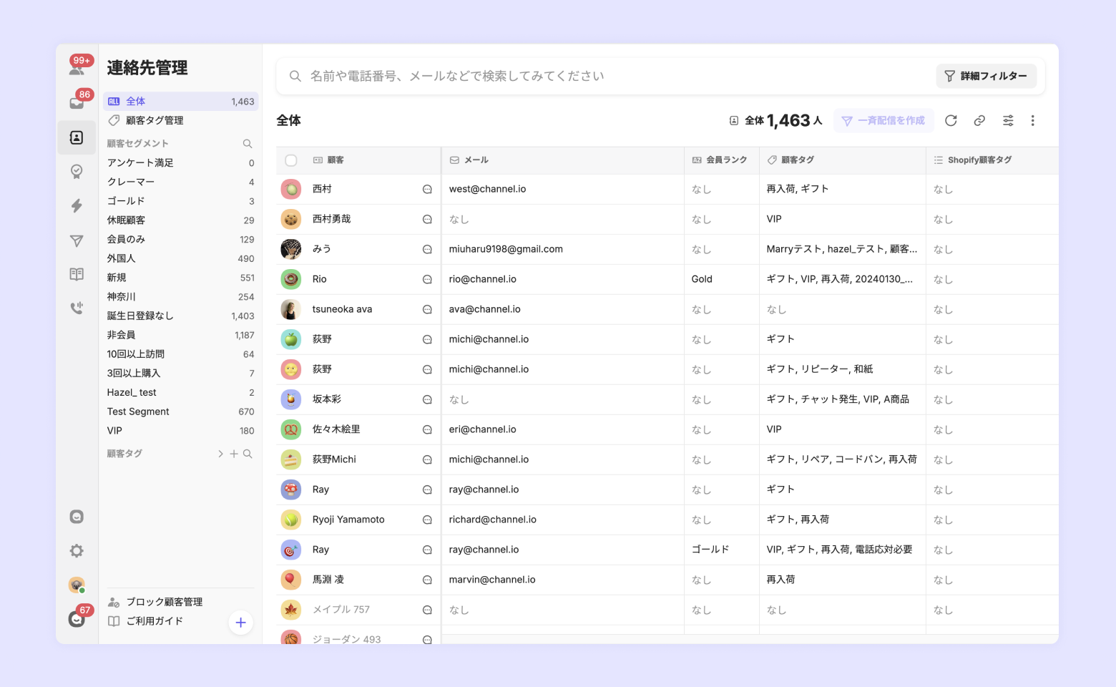
Task: Select the Test Segment item
Action: coord(180,411)
